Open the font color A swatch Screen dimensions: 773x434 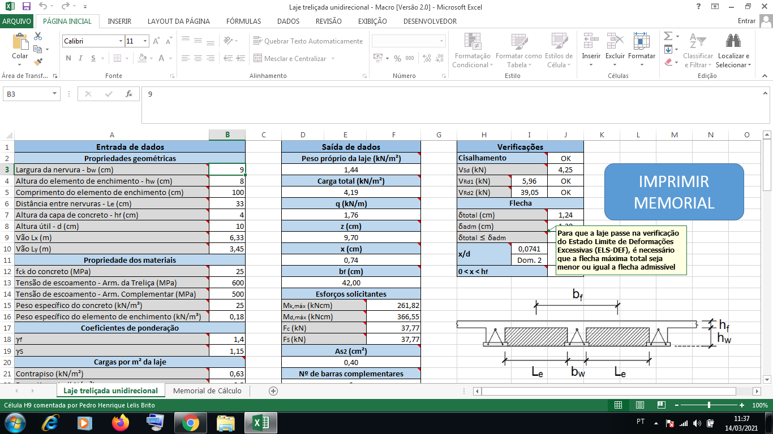click(x=161, y=58)
